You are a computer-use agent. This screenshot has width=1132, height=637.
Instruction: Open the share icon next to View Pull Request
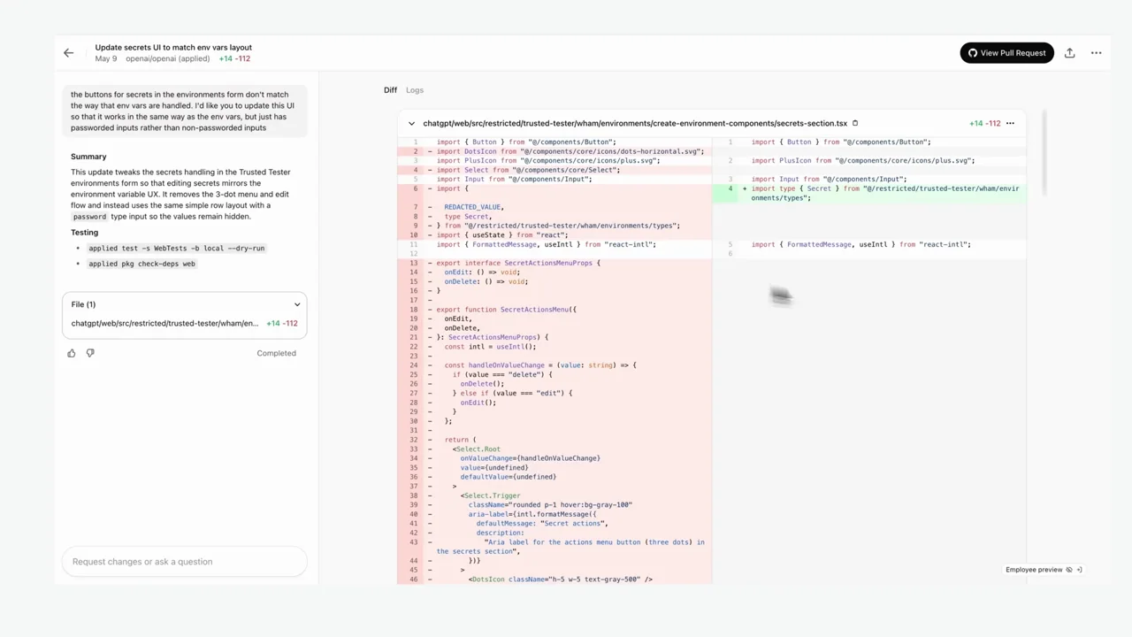coord(1069,53)
